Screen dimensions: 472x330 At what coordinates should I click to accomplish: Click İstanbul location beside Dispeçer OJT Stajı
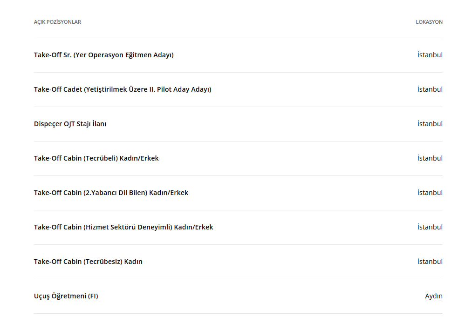click(x=430, y=124)
